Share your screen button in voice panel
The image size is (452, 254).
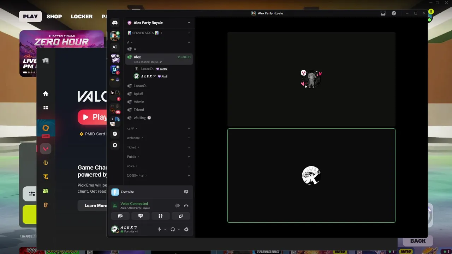pyautogui.click(x=140, y=216)
